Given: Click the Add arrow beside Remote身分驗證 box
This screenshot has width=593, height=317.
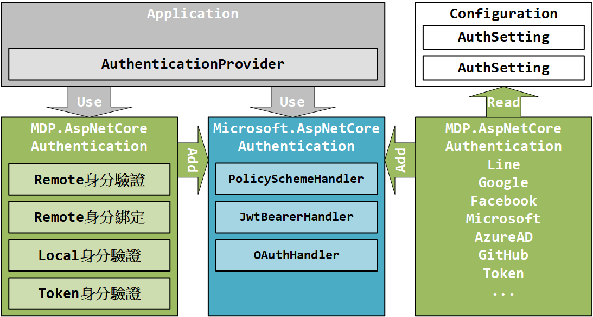Looking at the screenshot, I should point(193,160).
